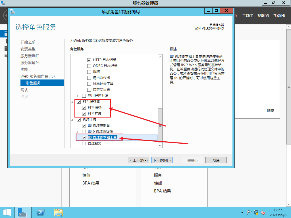Click the 取消 button
This screenshot has height=218, width=291.
(216, 160)
